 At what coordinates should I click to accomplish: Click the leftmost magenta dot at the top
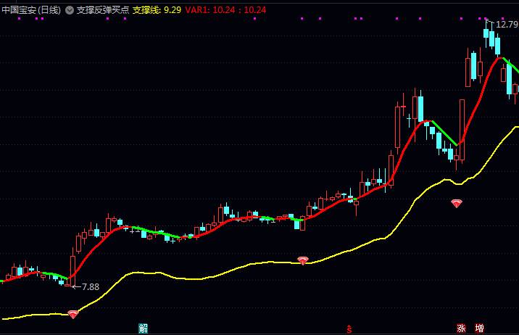[19, 19]
